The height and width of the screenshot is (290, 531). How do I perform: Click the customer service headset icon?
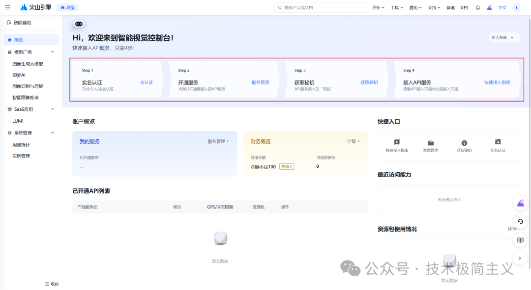(520, 221)
